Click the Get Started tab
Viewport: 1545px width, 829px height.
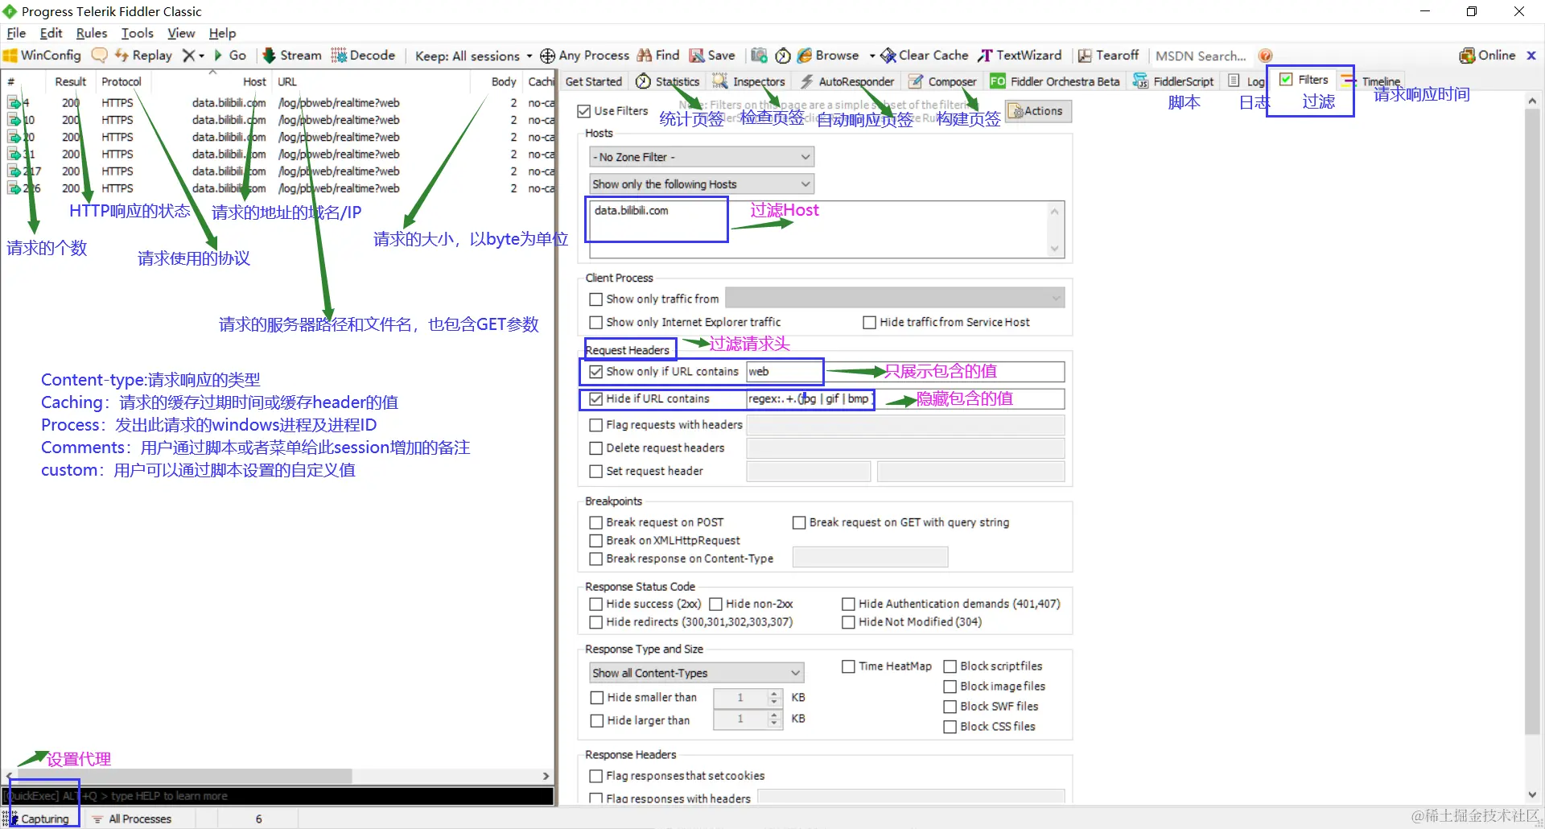coord(594,81)
